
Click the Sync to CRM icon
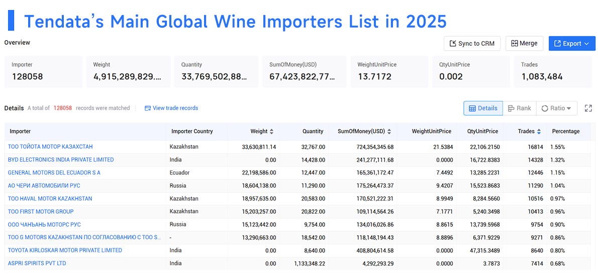point(453,44)
